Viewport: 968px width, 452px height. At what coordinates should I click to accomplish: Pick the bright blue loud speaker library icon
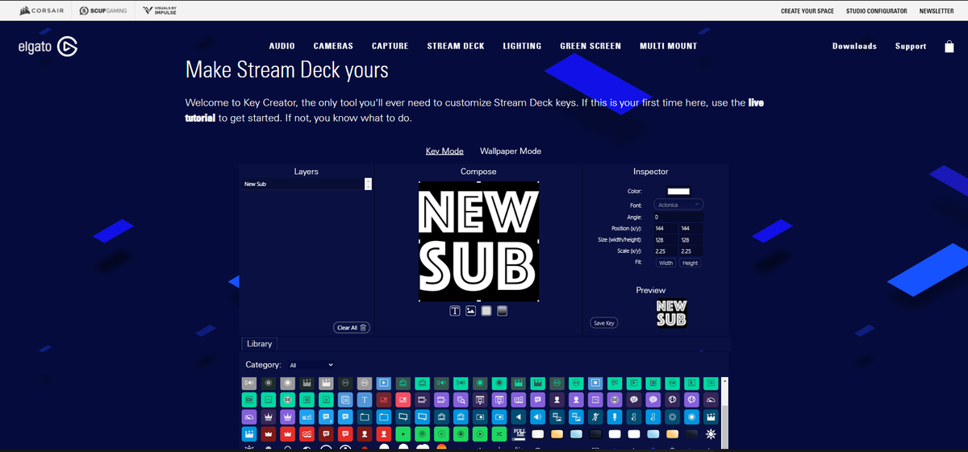(x=537, y=417)
